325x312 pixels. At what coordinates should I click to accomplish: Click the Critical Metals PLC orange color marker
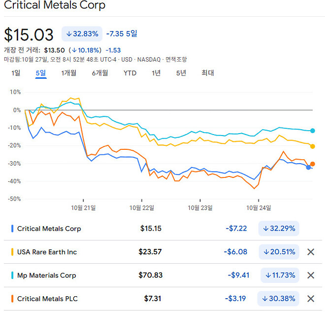[x=12, y=298]
